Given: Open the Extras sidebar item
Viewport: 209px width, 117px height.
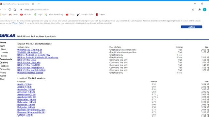Looking at the screenshot, I should click(x=4, y=56).
